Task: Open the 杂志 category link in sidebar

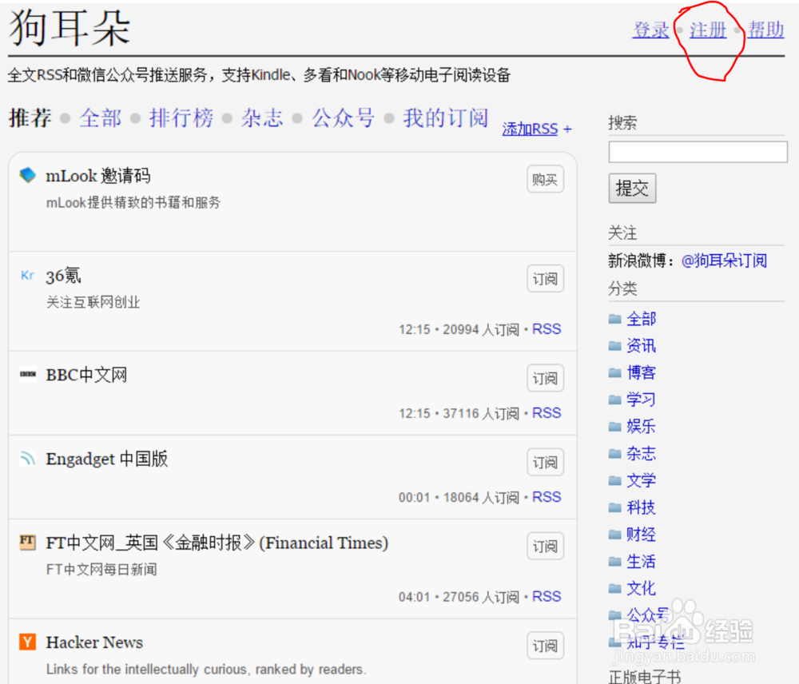Action: pos(641,454)
